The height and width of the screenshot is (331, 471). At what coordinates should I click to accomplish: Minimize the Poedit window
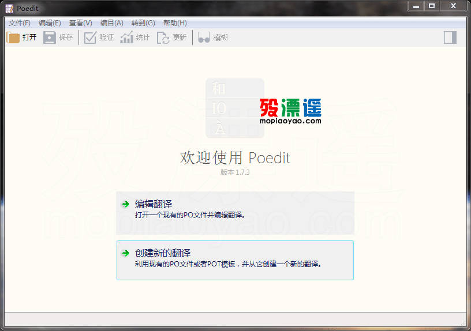[416, 6]
